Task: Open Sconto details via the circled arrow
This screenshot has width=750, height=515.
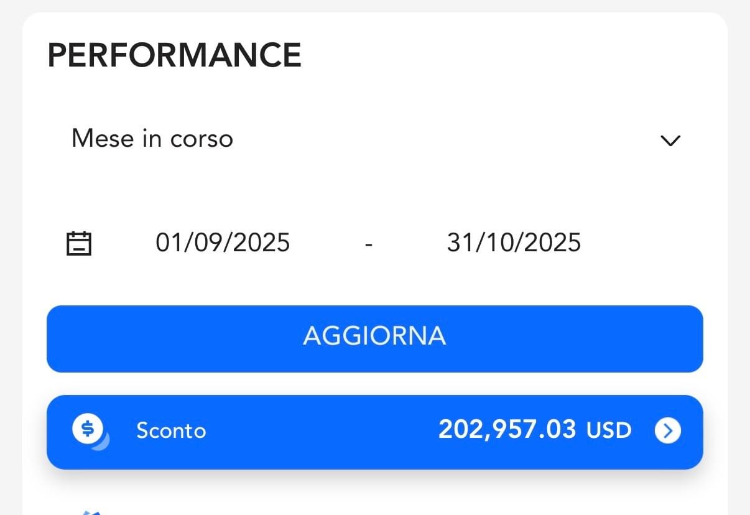Action: 667,430
